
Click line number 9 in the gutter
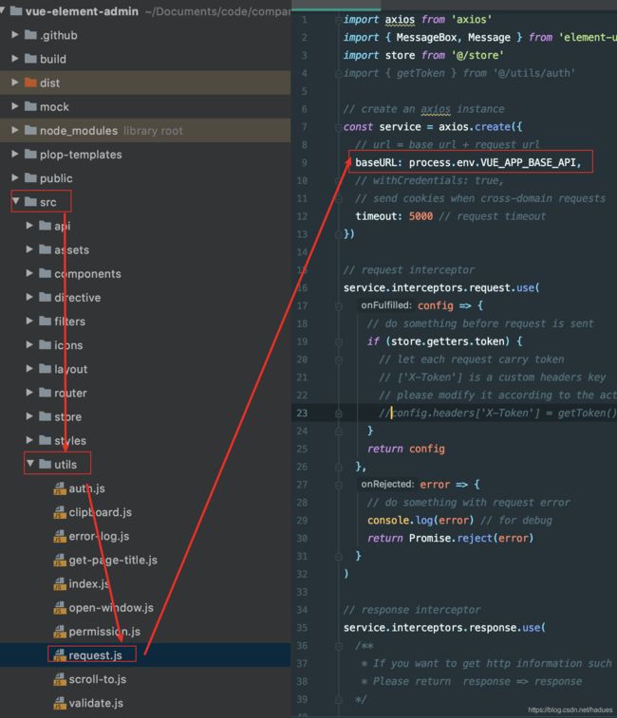(304, 163)
